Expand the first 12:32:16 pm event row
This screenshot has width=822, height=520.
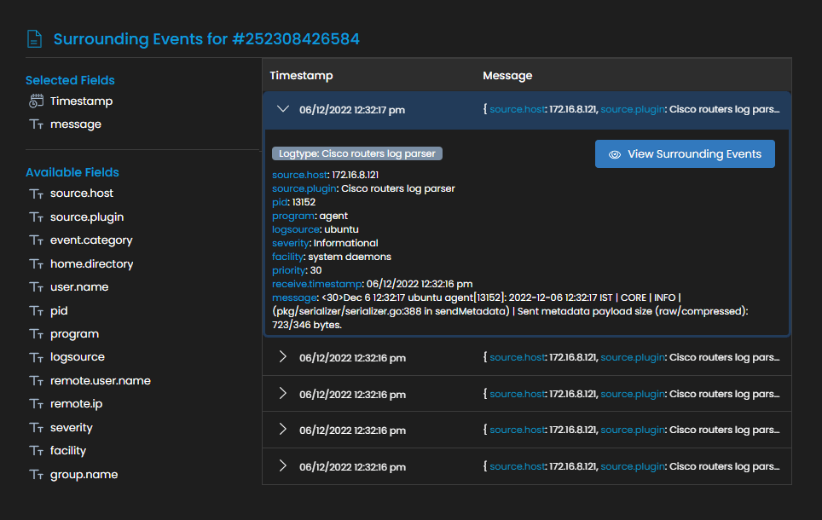click(283, 357)
